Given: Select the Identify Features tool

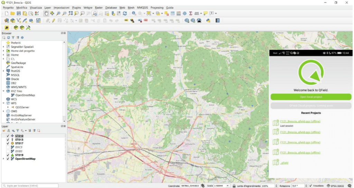Looking at the screenshot, I should tap(134, 13).
